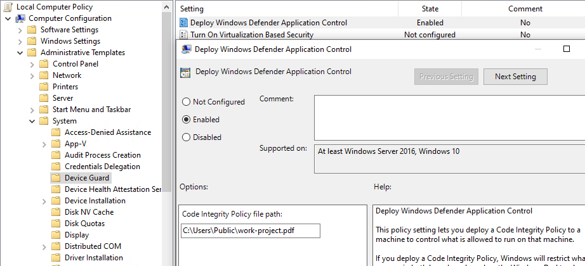The width and height of the screenshot is (585, 266).
Task: Click the icon beside Turn On Virtualization Based Security
Action: [x=183, y=35]
